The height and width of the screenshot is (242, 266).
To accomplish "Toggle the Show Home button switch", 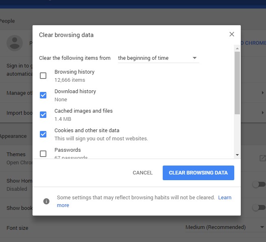I will [258, 185].
